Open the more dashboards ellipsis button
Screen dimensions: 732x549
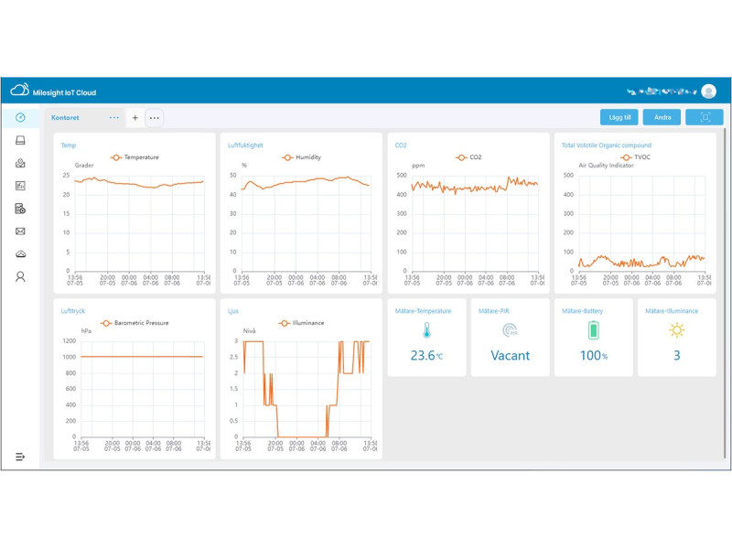pyautogui.click(x=155, y=117)
